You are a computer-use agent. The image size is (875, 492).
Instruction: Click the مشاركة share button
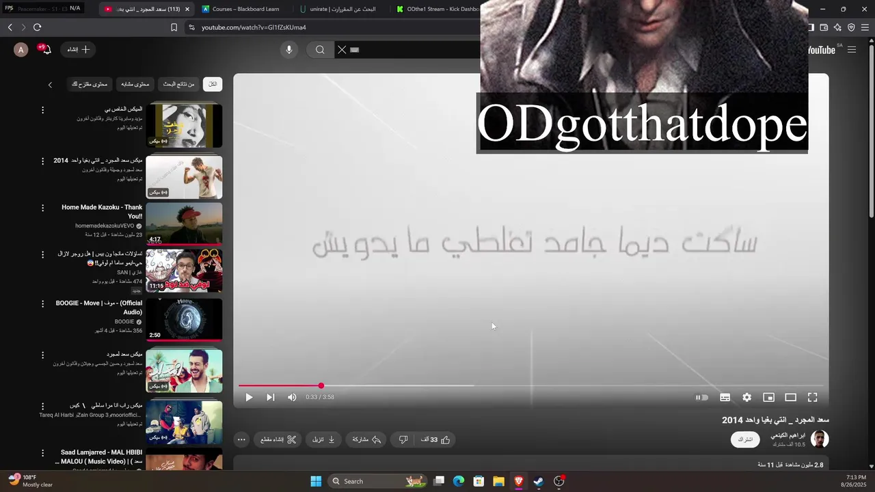[366, 440]
